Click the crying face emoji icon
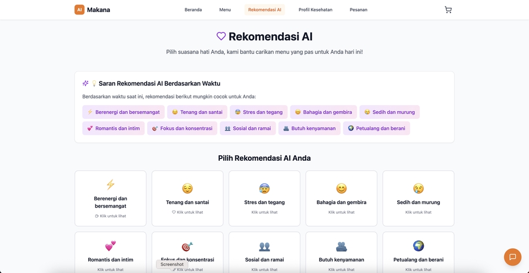529x273 pixels. 418,188
